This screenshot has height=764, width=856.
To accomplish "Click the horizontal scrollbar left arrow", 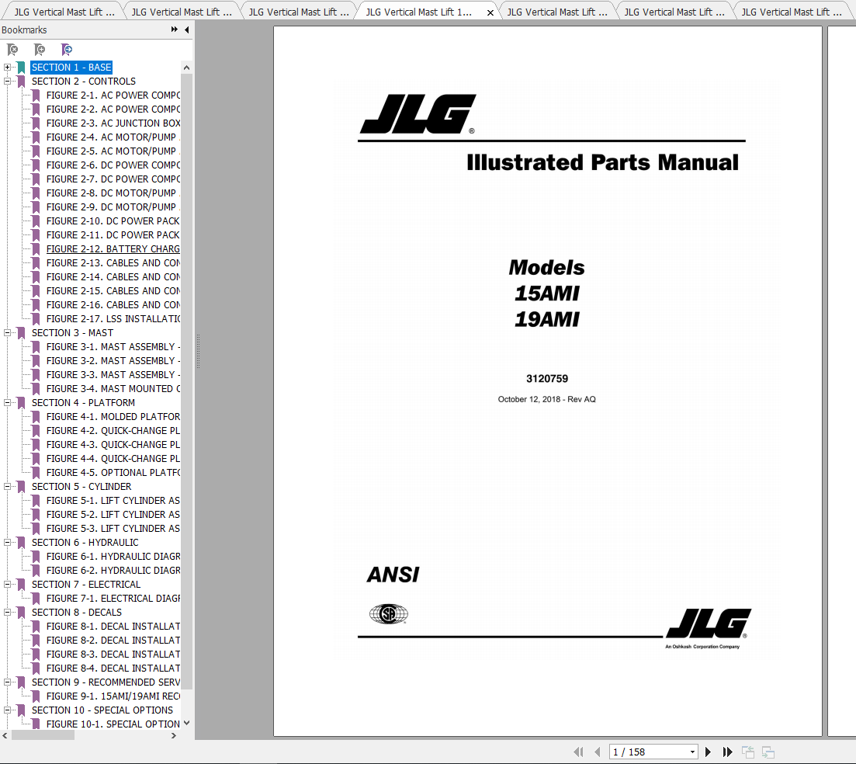I will point(5,735).
